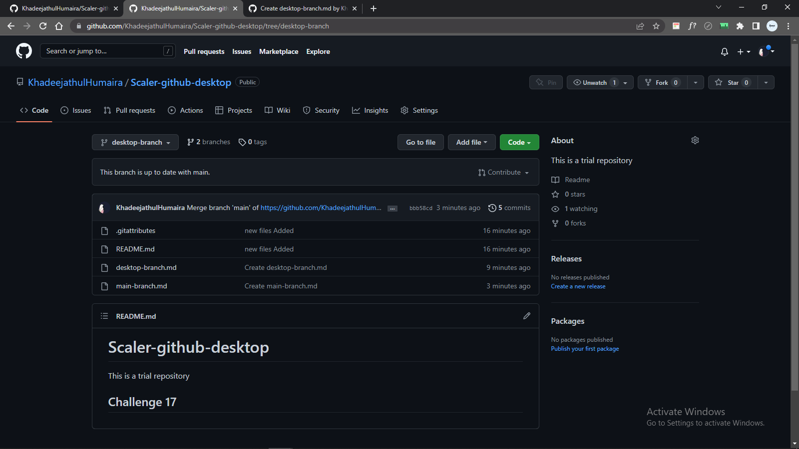Open the desktop-branch branch selector
Image resolution: width=799 pixels, height=449 pixels.
(x=135, y=142)
